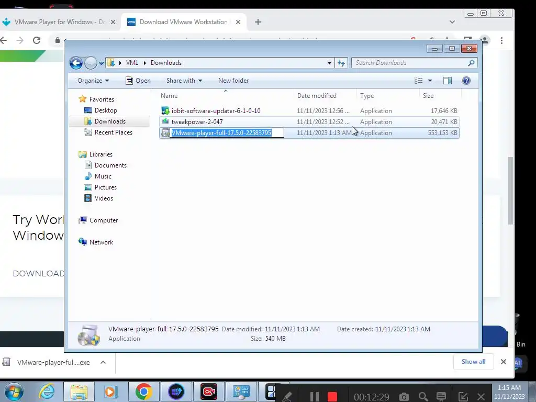The width and height of the screenshot is (536, 402).
Task: Click Open in Explorer toolbar
Action: click(x=138, y=81)
